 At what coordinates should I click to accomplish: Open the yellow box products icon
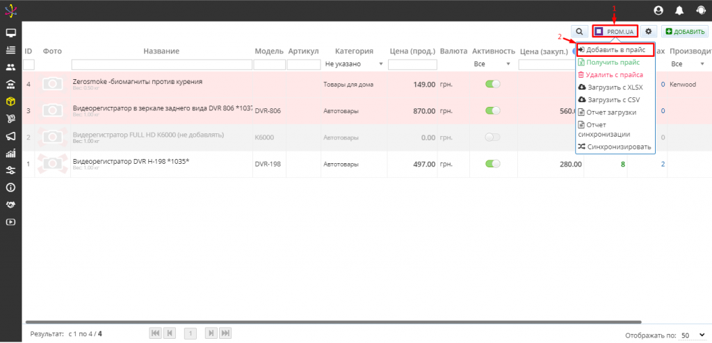[x=10, y=101]
